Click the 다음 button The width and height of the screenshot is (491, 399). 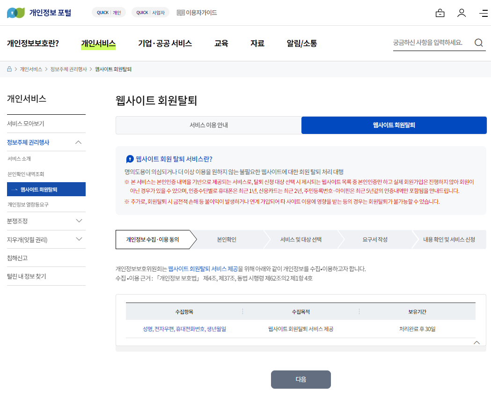300,380
